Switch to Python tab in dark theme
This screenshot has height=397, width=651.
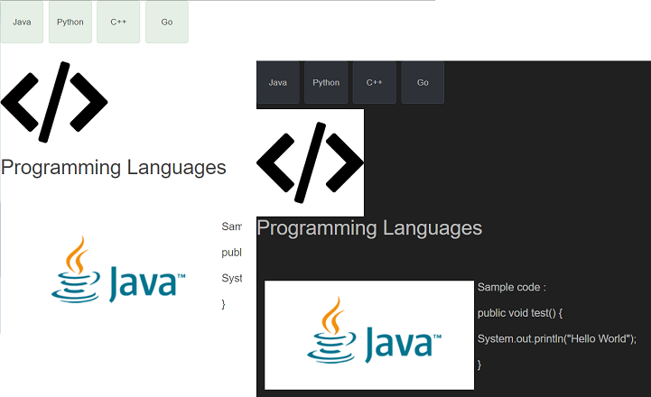326,82
